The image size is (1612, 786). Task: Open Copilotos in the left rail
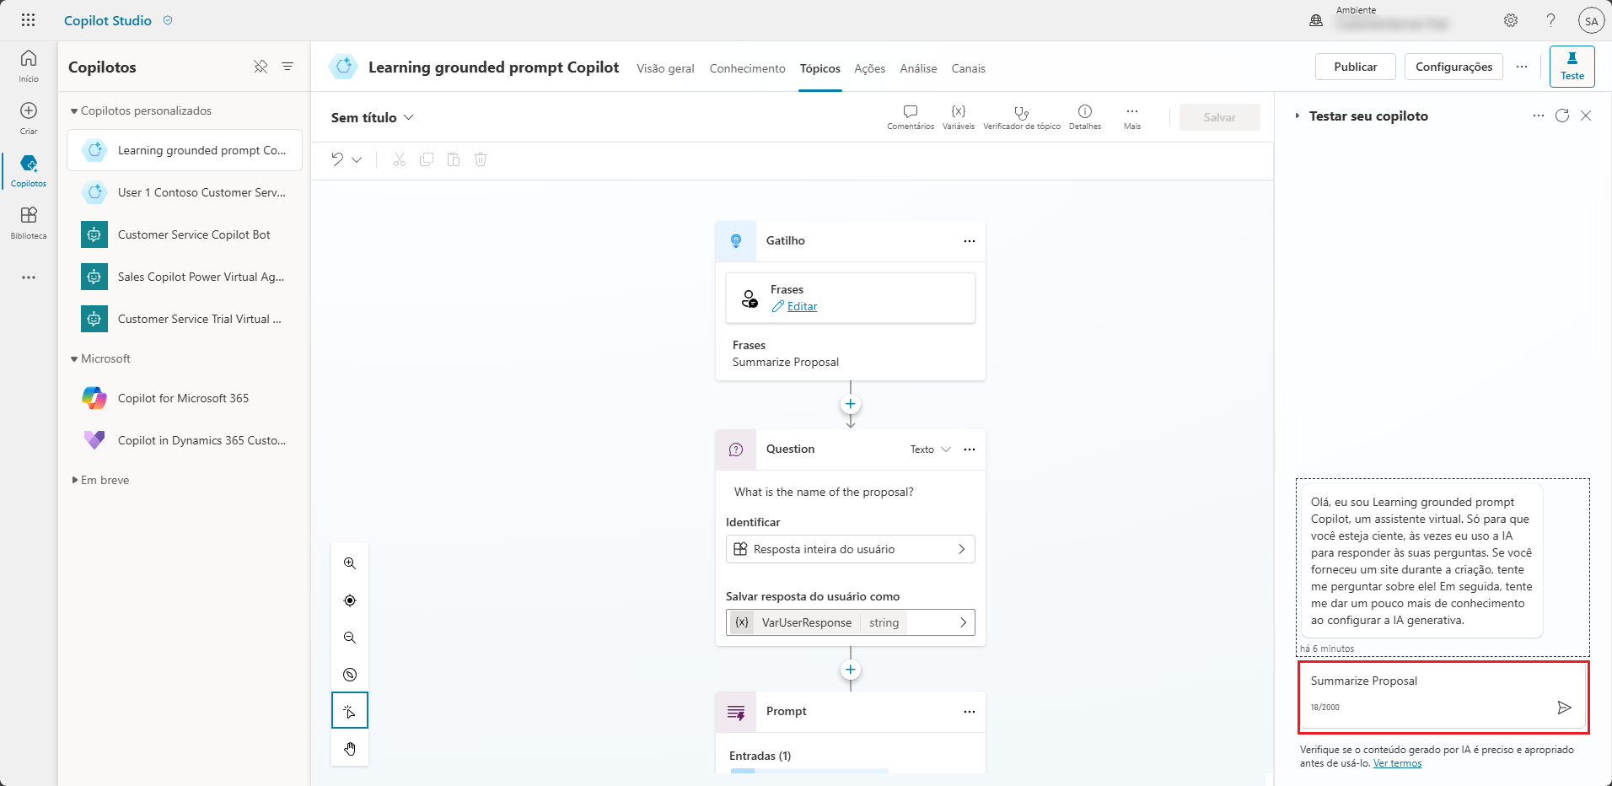pyautogui.click(x=29, y=170)
